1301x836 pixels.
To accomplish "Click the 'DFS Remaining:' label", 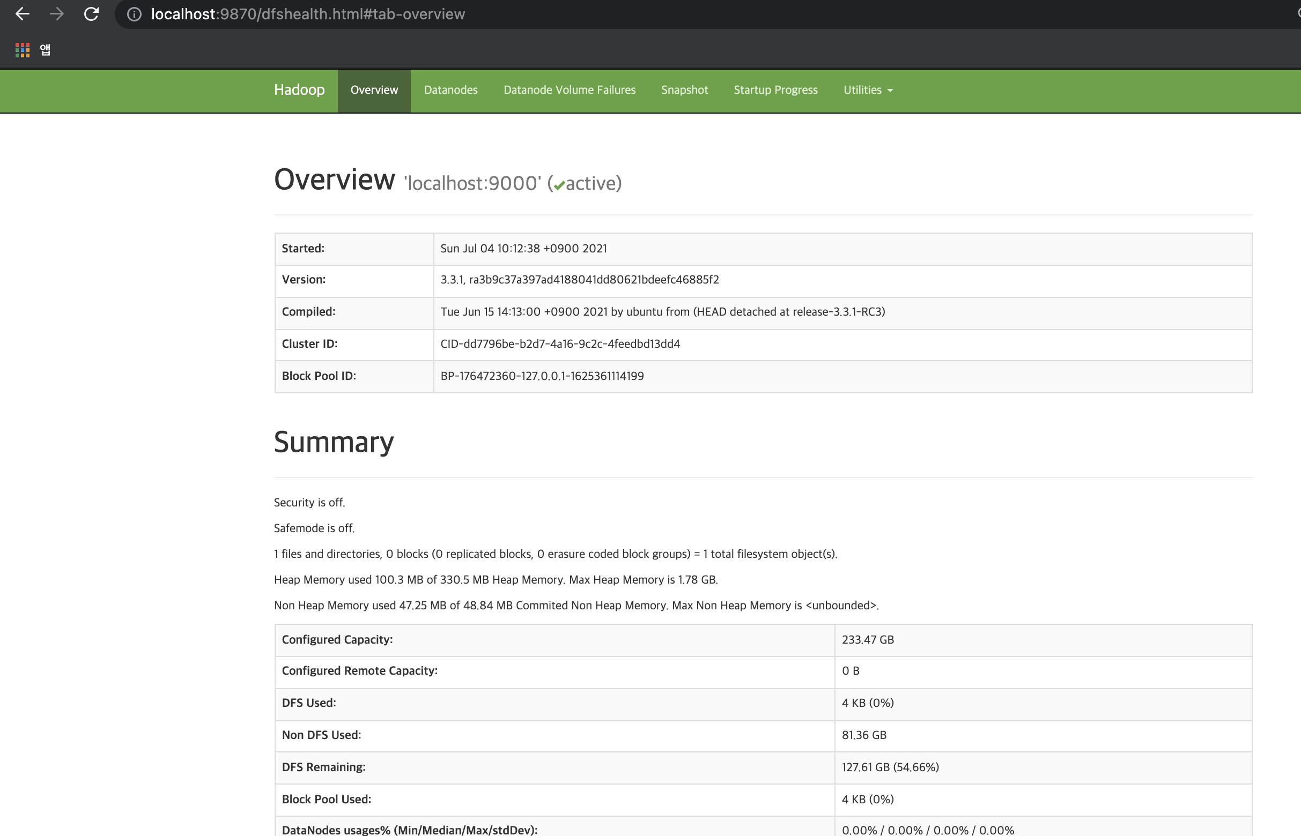I will coord(324,767).
